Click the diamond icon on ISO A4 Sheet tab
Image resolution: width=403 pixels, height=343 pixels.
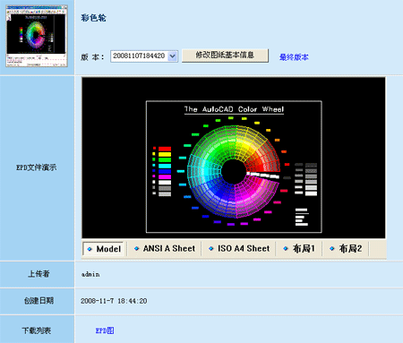[211, 248]
